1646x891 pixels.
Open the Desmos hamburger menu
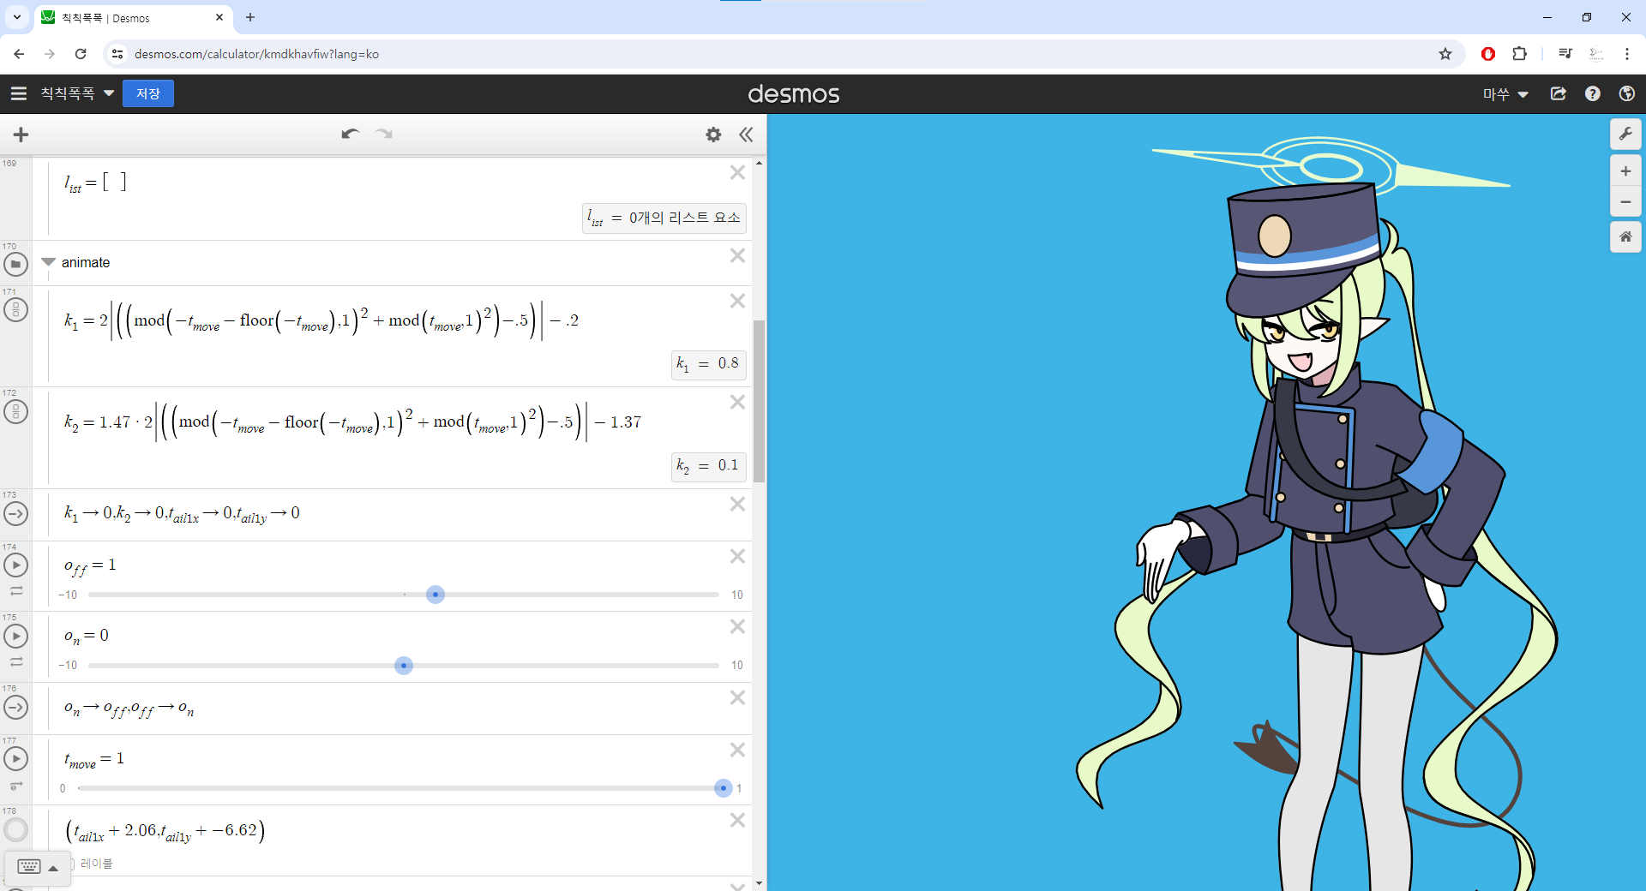(x=18, y=93)
